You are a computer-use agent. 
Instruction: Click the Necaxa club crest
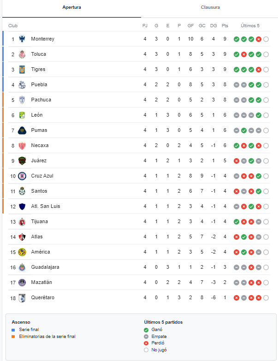point(22,145)
